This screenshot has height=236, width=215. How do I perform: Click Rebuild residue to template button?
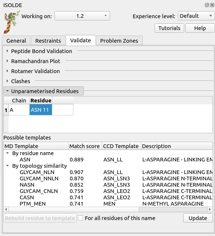pyautogui.click(x=40, y=218)
